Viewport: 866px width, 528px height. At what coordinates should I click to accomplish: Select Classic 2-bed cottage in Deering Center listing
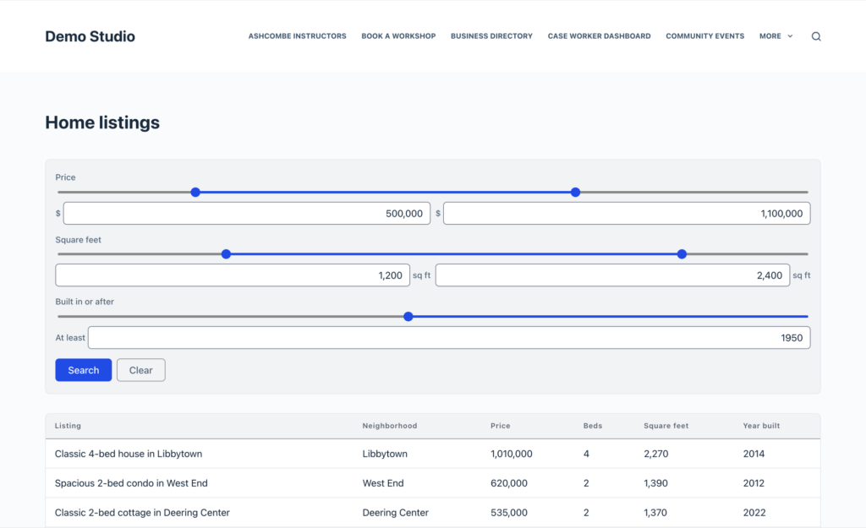(x=142, y=513)
